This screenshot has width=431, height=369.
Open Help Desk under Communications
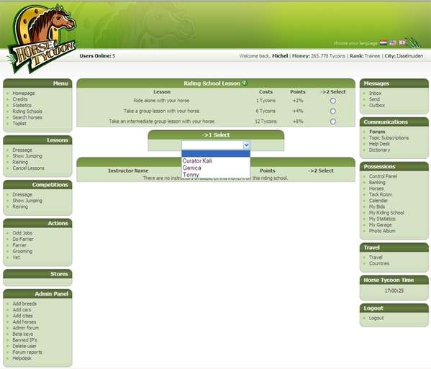click(379, 144)
